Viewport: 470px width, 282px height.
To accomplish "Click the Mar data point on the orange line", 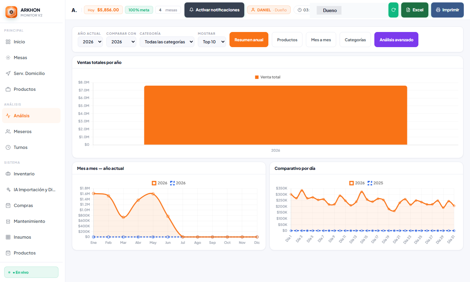I will [123, 217].
